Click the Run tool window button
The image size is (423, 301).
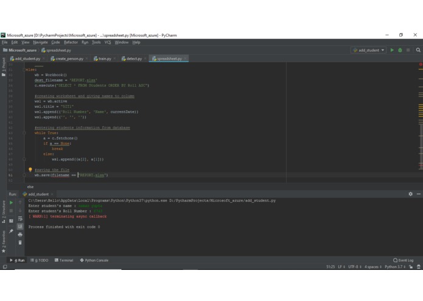coord(17,260)
